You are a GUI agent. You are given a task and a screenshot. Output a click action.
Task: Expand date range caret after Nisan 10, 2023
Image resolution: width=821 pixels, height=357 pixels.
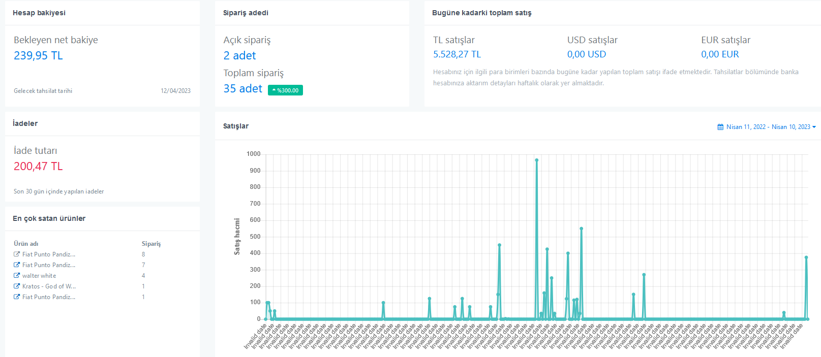tap(814, 127)
